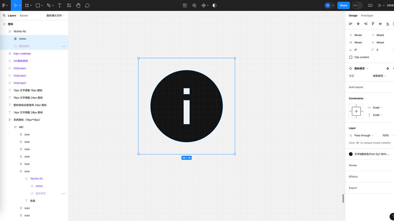The height and width of the screenshot is (221, 394).
Task: Switch to the Prototype tab
Action: pos(367,16)
